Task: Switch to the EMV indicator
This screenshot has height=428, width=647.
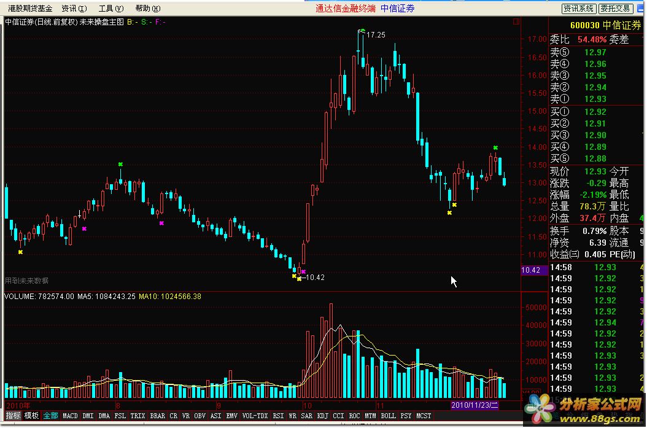Action: (232, 416)
